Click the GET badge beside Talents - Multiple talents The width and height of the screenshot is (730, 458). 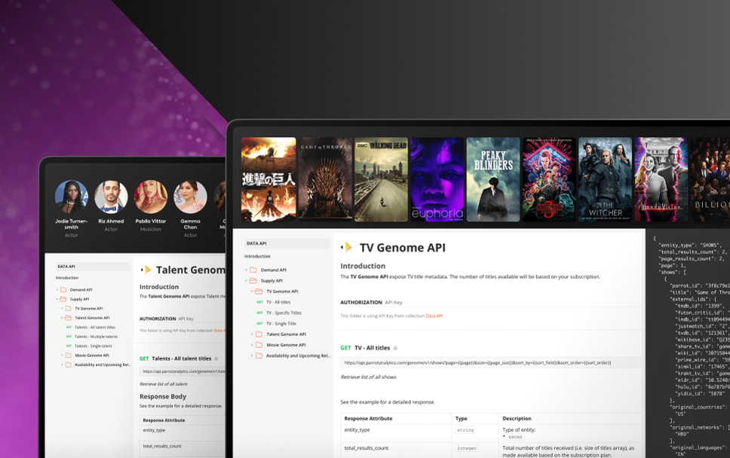pyautogui.click(x=69, y=336)
